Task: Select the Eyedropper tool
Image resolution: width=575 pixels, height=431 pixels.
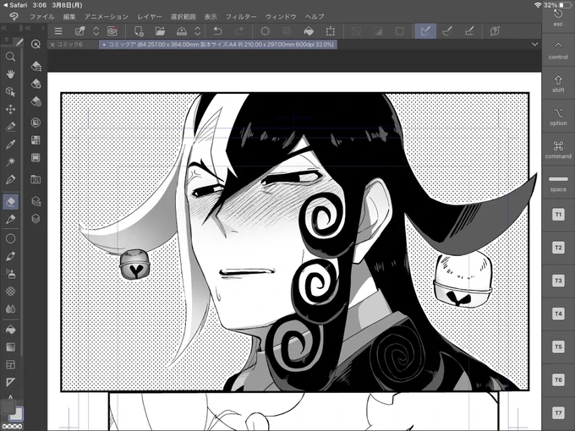Action: pos(11,145)
